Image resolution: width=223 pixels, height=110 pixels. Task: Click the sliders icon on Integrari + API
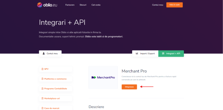coord(163,54)
